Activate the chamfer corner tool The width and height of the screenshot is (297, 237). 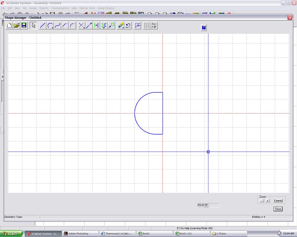[x=65, y=25]
